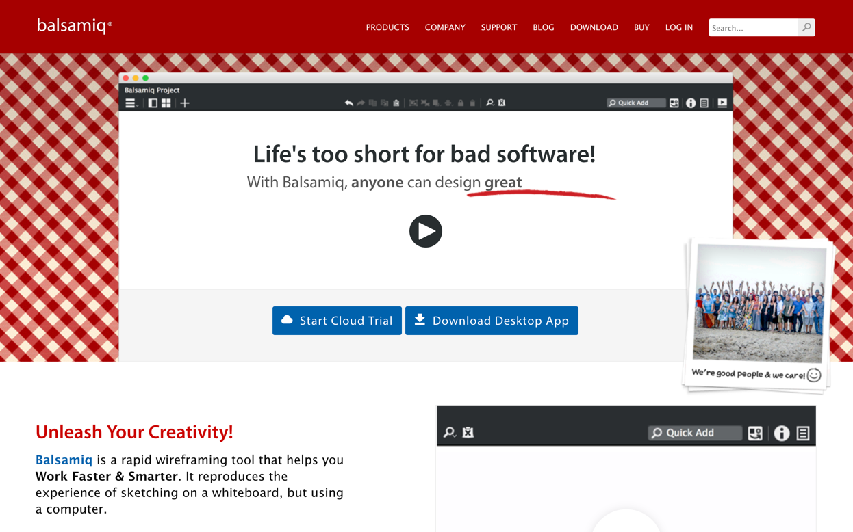The image size is (853, 532).
Task: Click zoom magnifier in lower toolbar image
Action: click(x=449, y=433)
